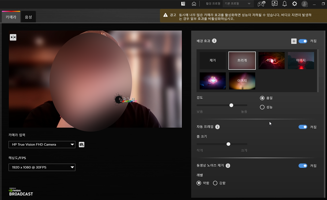Open the HP True Vision FHD Camera dropdown
The width and height of the screenshot is (327, 200).
pyautogui.click(x=42, y=144)
